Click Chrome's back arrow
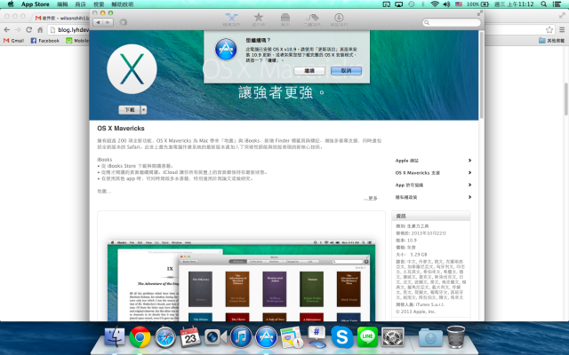569x355 pixels. point(6,29)
